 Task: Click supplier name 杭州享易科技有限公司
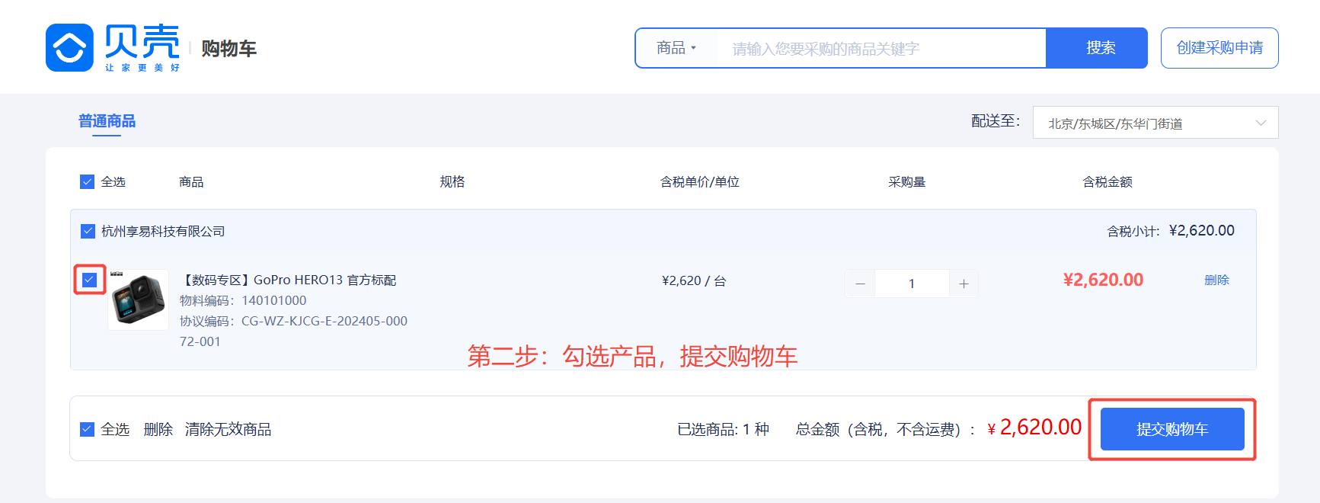(163, 231)
